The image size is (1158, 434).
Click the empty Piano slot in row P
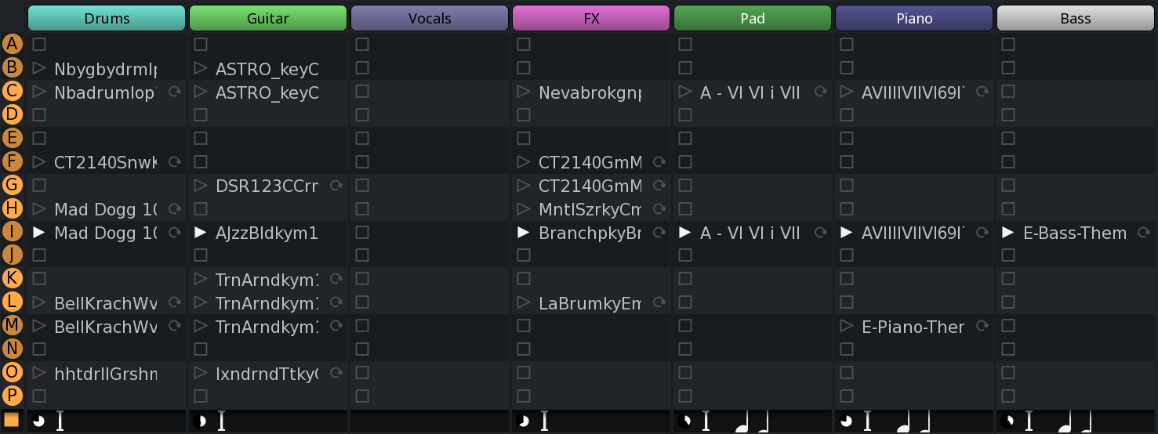pyautogui.click(x=847, y=396)
